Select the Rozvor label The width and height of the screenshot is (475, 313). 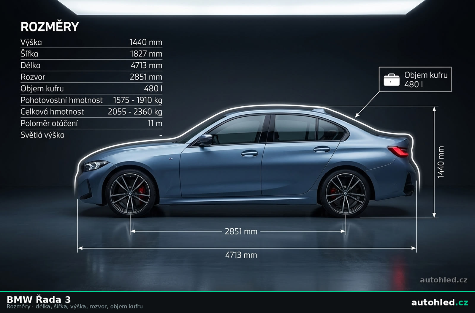pyautogui.click(x=33, y=77)
